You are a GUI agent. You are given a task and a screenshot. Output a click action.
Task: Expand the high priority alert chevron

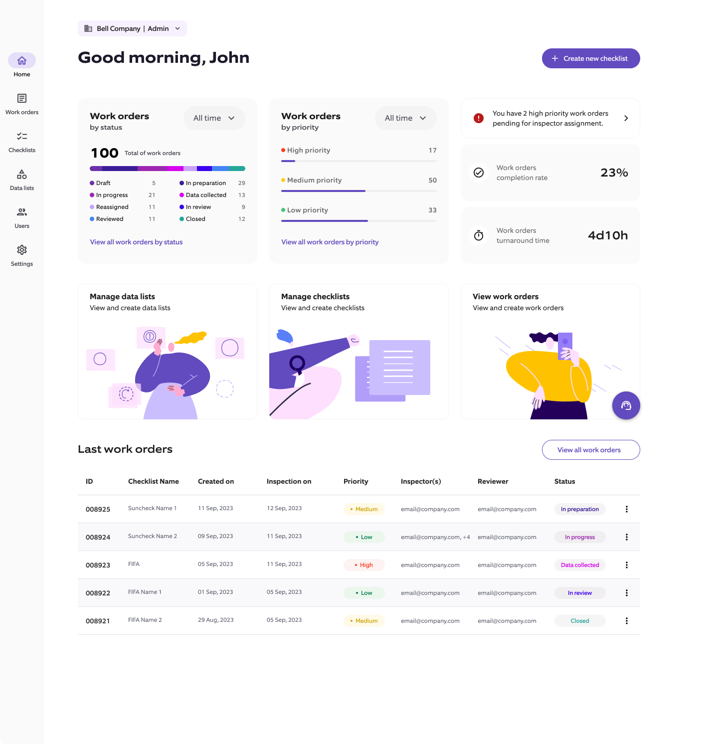point(626,118)
